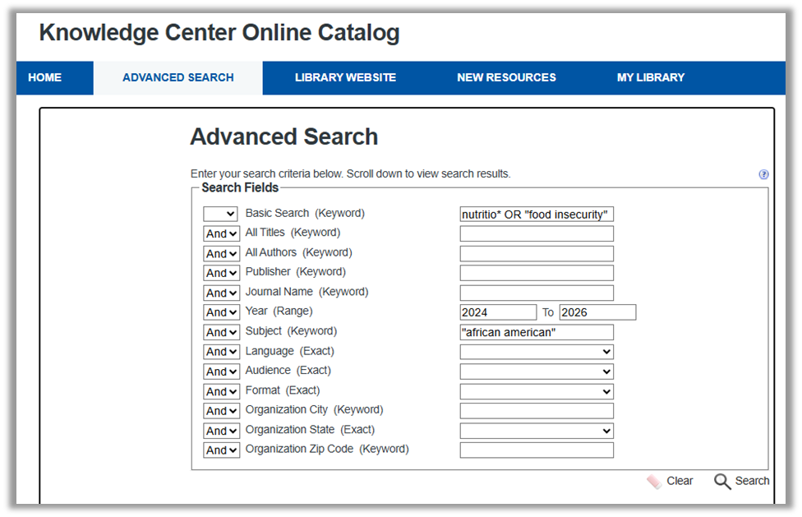Screen dimensions: 802x517
Task: Click the Basic Search keyword field
Action: (537, 215)
